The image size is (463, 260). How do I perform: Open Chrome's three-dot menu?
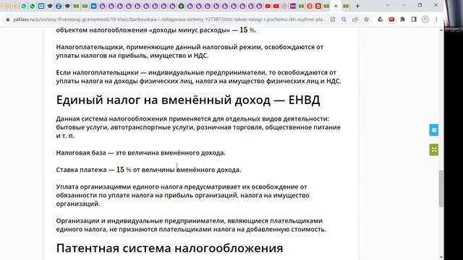click(x=436, y=19)
